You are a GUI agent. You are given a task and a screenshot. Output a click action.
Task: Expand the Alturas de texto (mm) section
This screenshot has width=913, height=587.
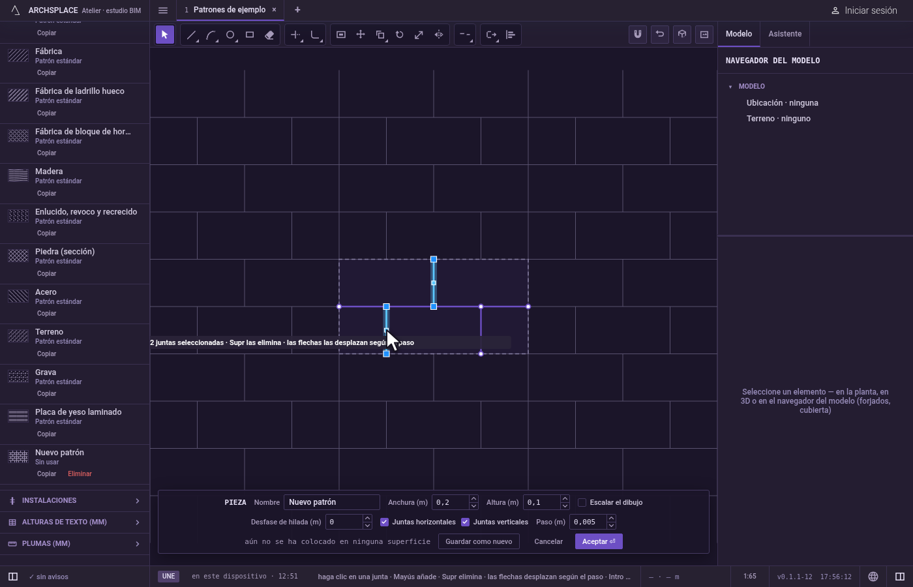tap(75, 522)
